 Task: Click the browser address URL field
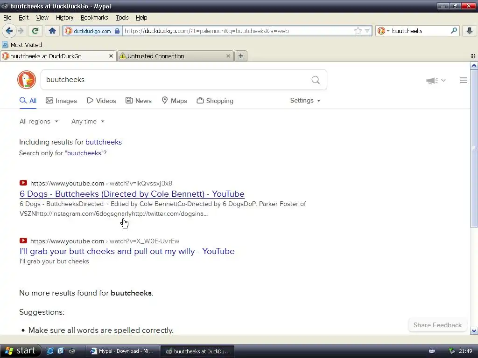click(238, 31)
